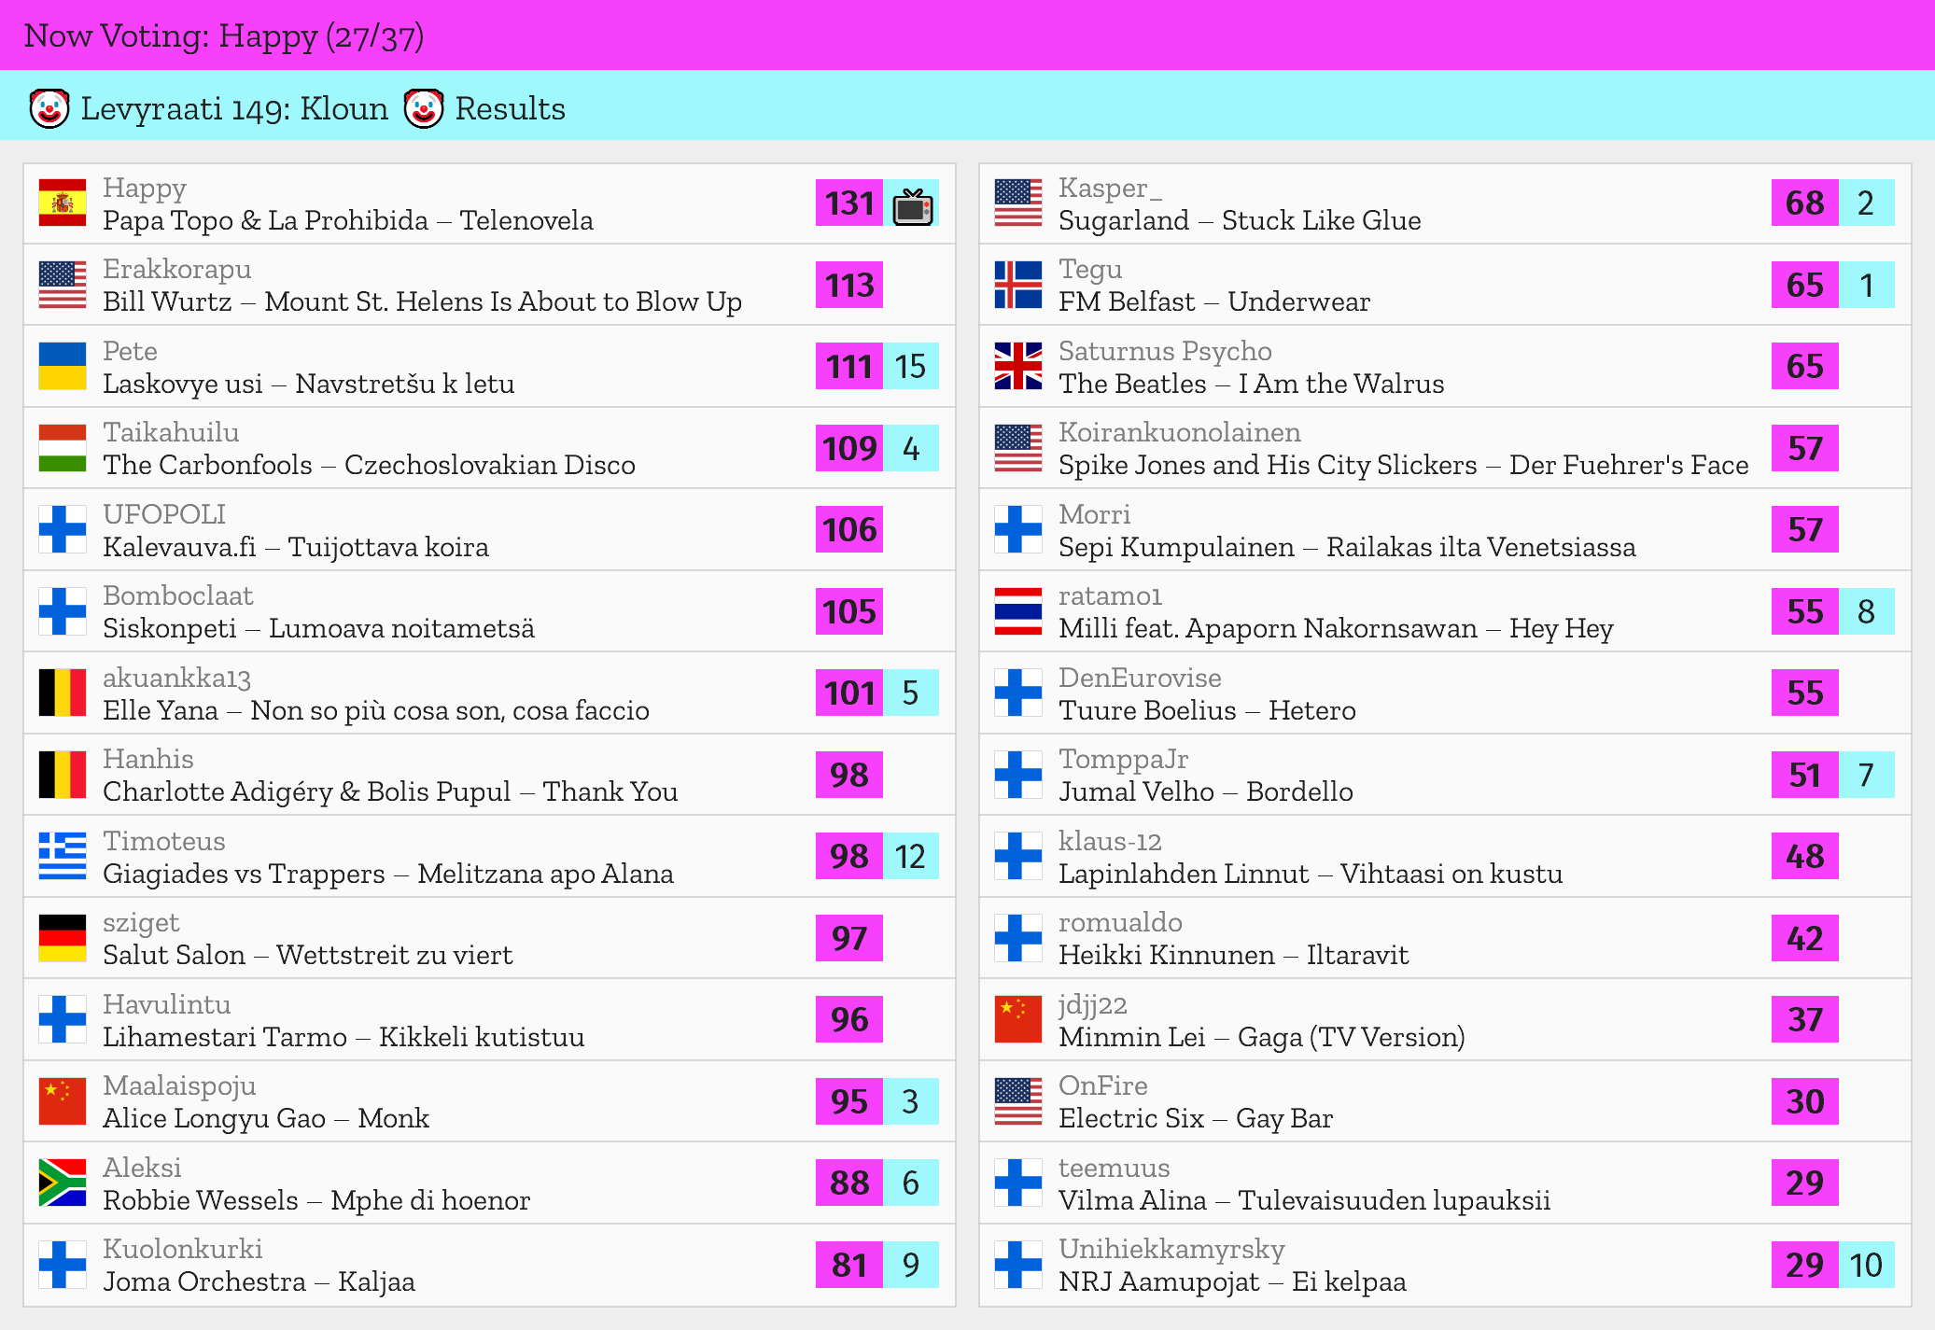This screenshot has width=1935, height=1330.
Task: Click the TV icon next to Telenovela
Action: point(912,205)
